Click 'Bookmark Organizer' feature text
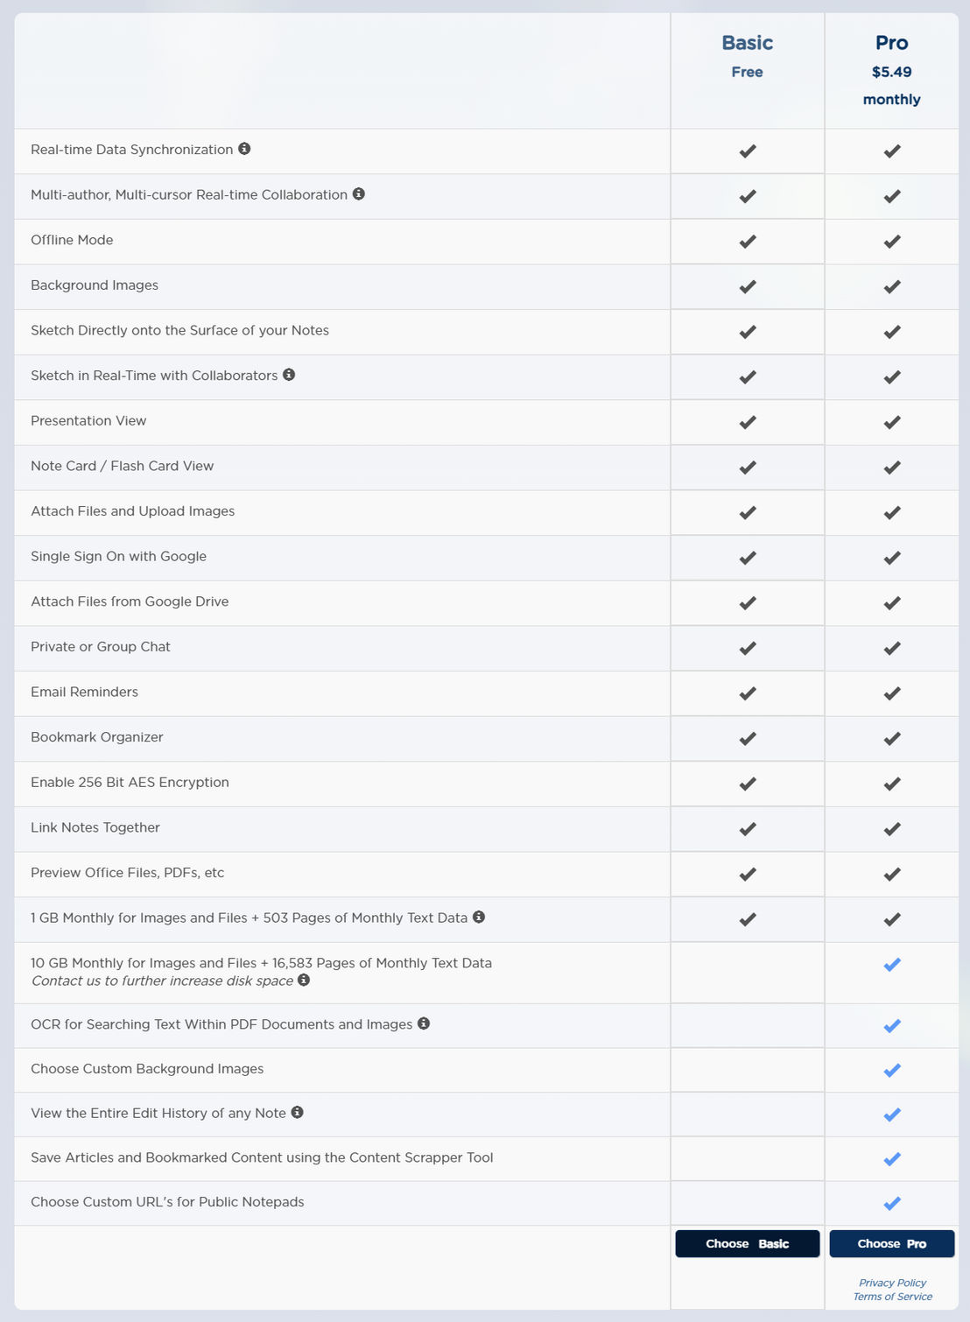Screen dimensions: 970x1322 pyautogui.click(x=96, y=737)
